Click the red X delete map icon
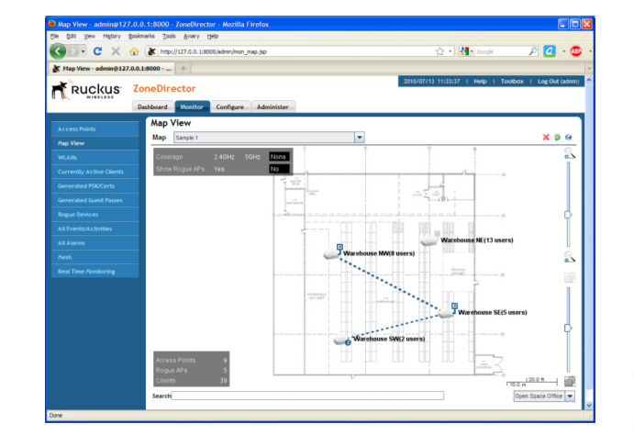Screen dimensions: 634x435 click(546, 138)
